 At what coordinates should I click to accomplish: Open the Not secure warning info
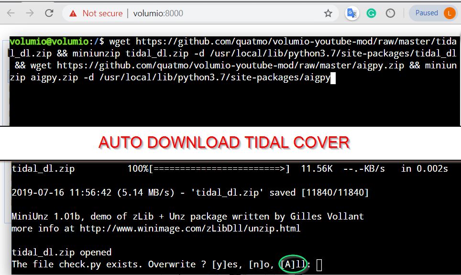tap(96, 13)
